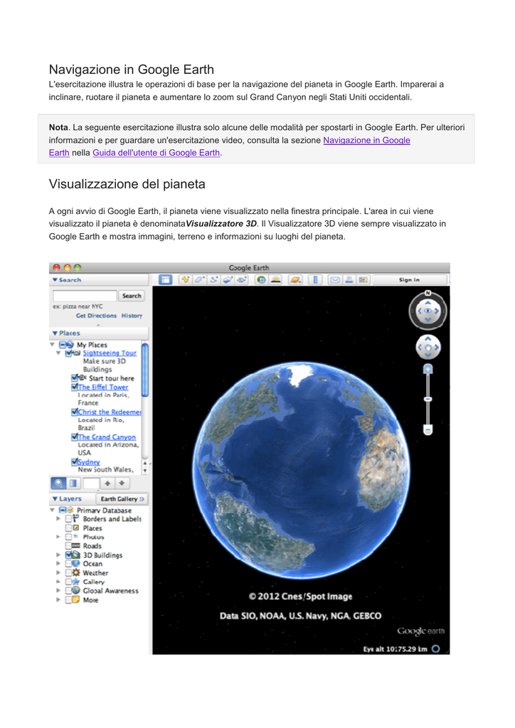Select the Places layer row
This screenshot has height=728, width=515.
pos(84,528)
